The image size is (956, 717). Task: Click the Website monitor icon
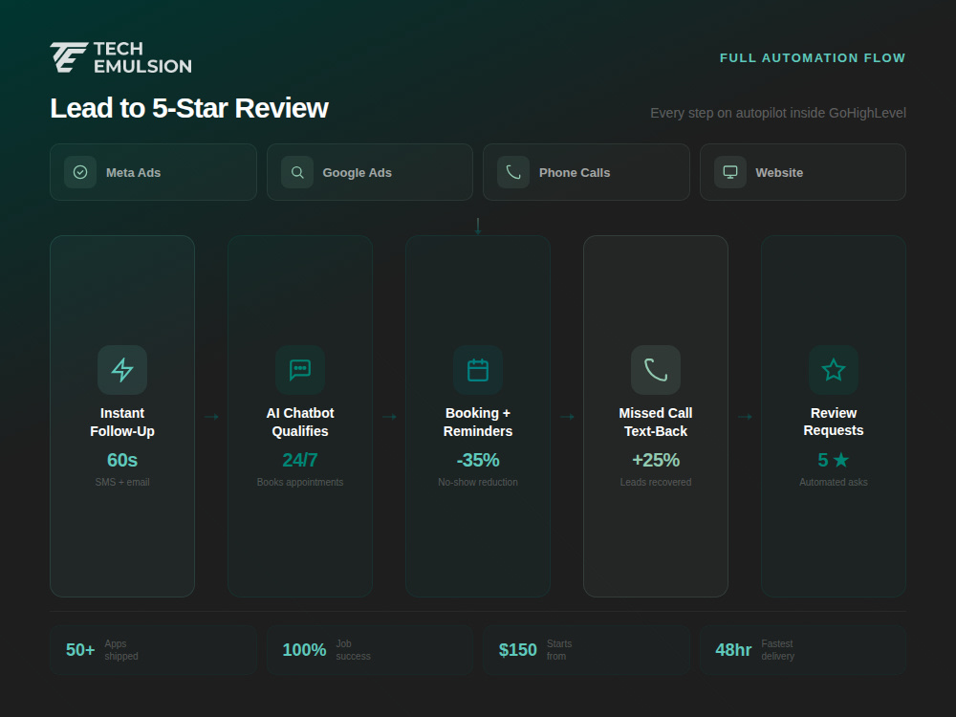[729, 172]
